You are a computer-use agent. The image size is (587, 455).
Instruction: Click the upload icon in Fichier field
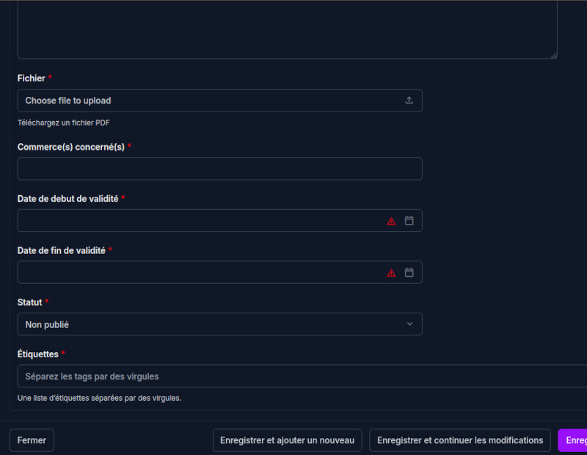tap(409, 101)
